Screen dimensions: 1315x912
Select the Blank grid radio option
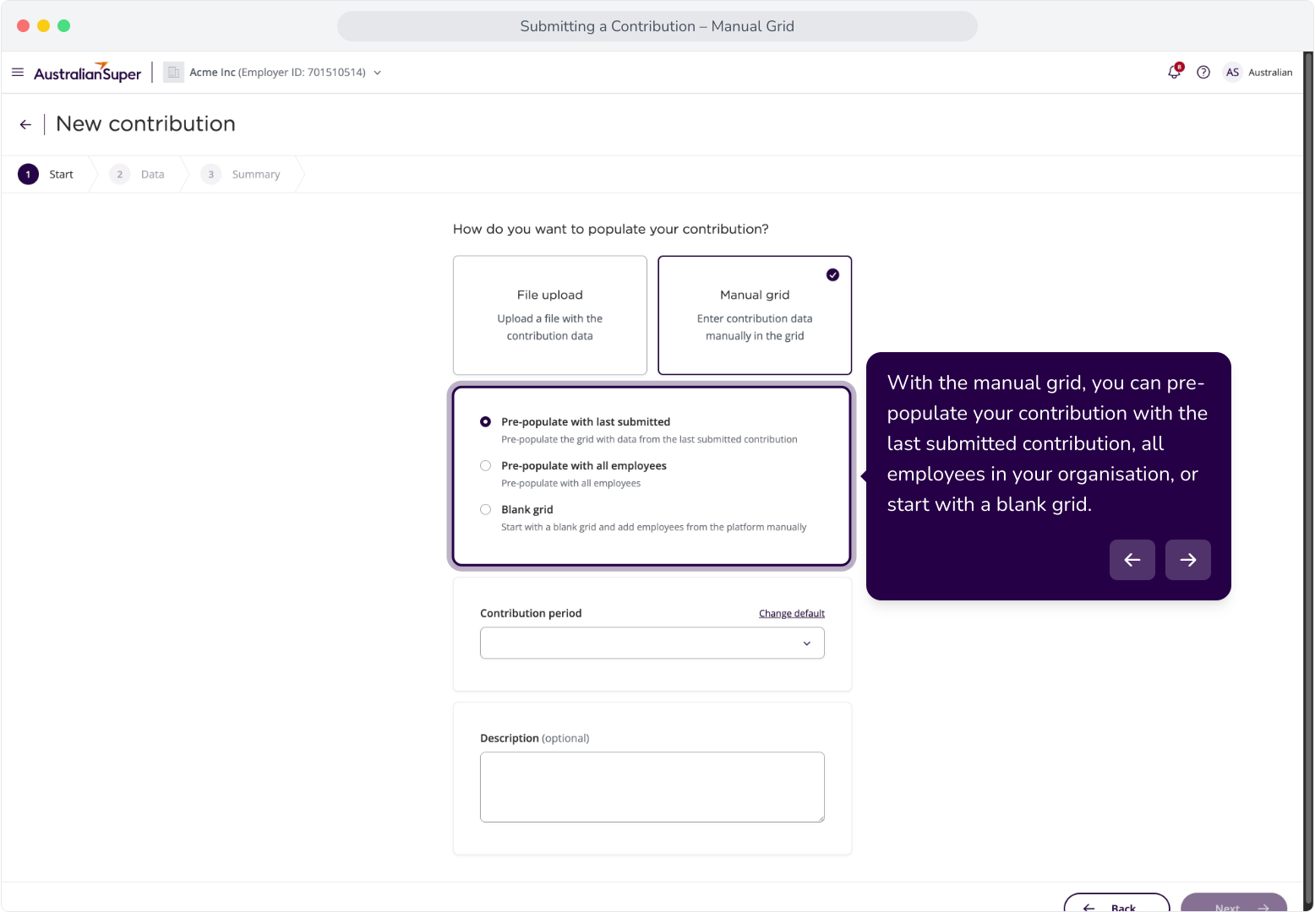pos(485,510)
